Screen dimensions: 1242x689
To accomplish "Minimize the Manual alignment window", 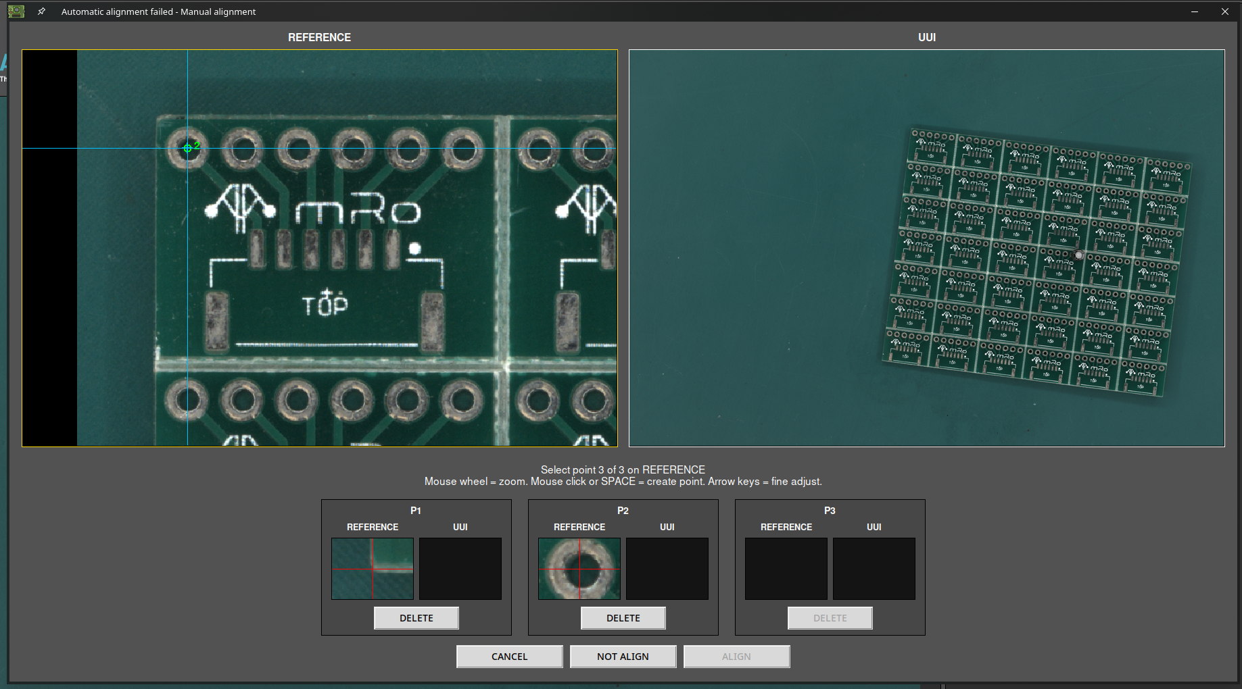I will pos(1195,11).
